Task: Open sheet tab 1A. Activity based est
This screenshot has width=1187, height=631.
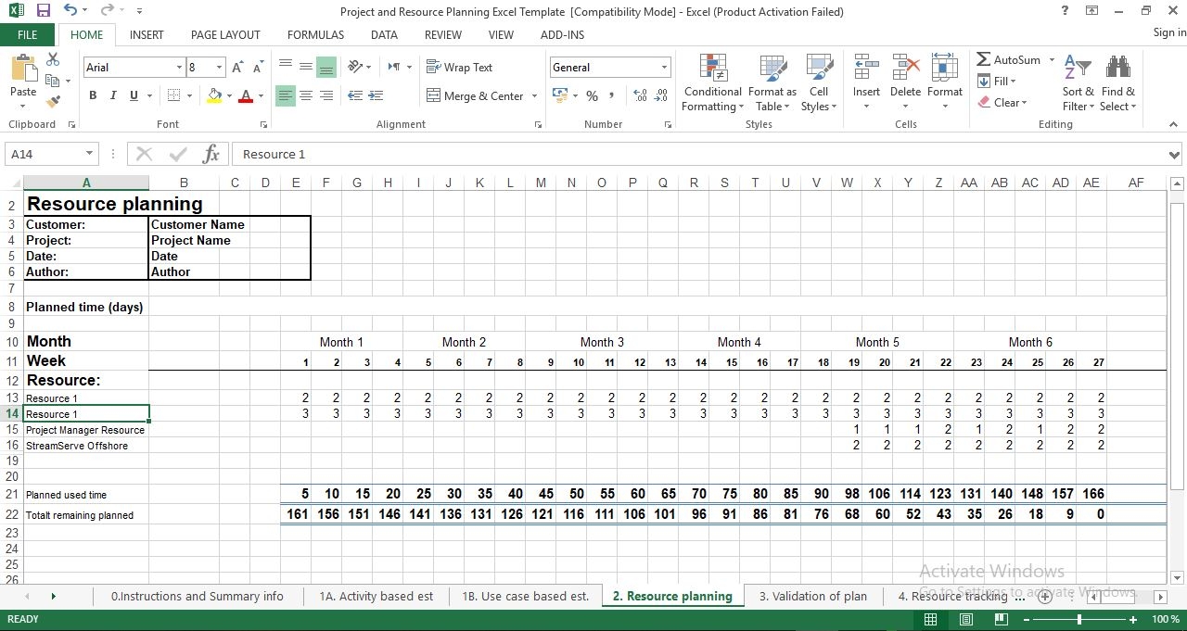Action: 376,596
